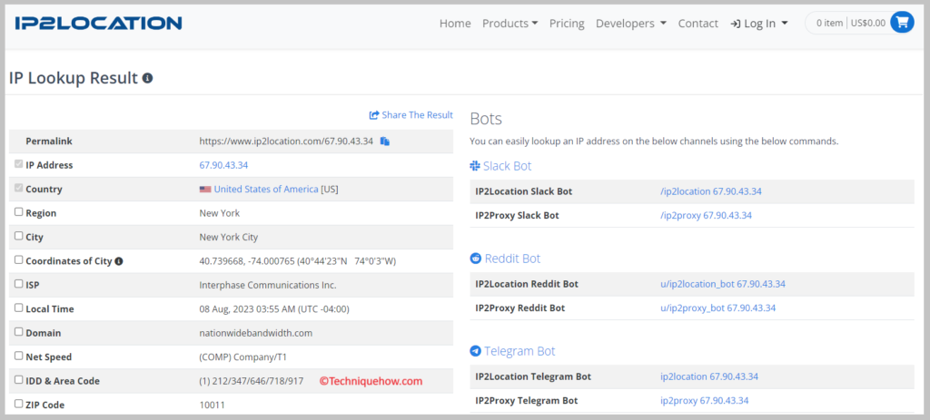Open the Contact page
The height and width of the screenshot is (420, 930).
(x=698, y=23)
